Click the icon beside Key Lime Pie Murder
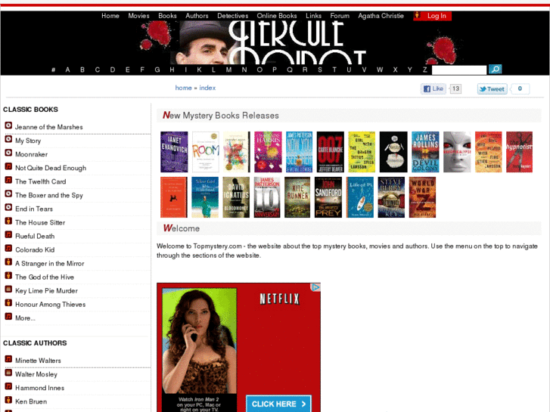The image size is (550, 412). (8, 290)
